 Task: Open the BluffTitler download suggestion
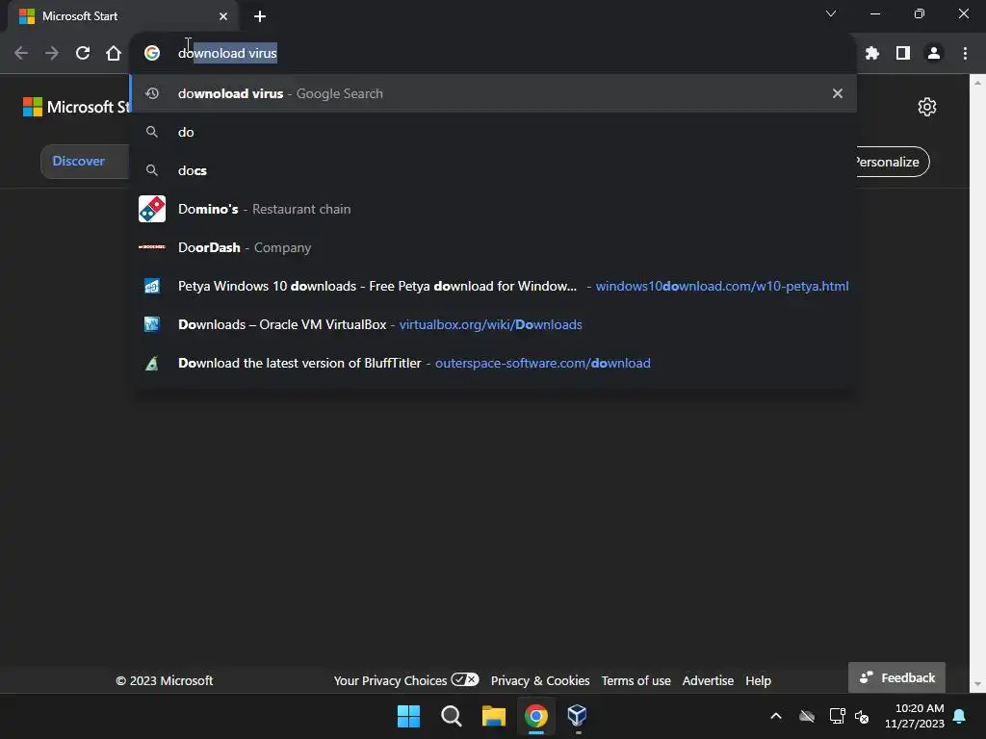(x=493, y=363)
